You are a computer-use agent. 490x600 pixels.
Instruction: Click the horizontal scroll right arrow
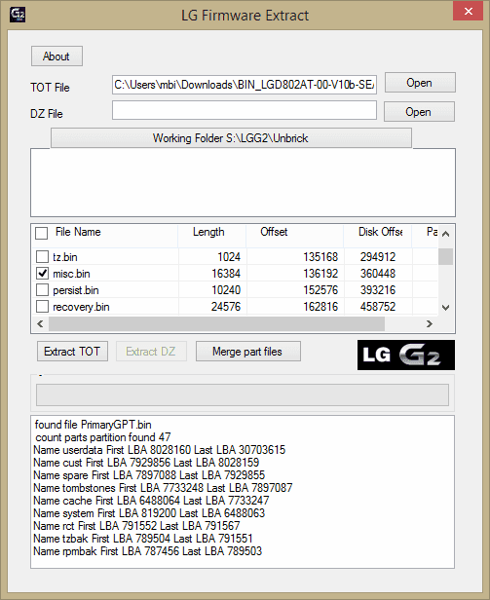(430, 323)
